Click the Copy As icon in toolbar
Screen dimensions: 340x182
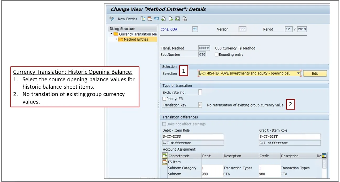pos(143,19)
